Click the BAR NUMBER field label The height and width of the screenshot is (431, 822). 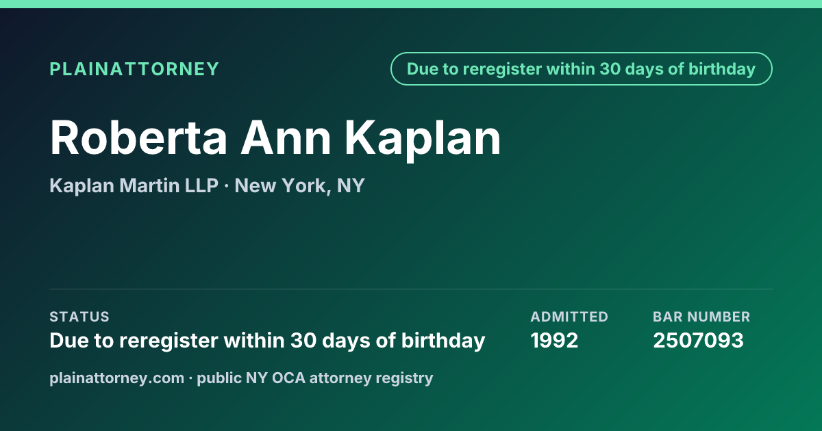[x=701, y=317]
